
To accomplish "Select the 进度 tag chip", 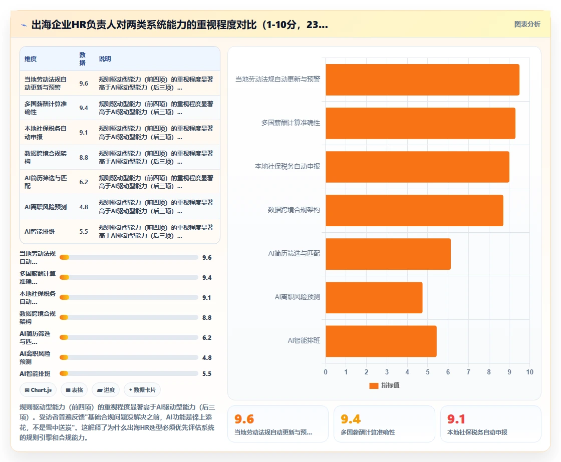I will click(x=106, y=390).
